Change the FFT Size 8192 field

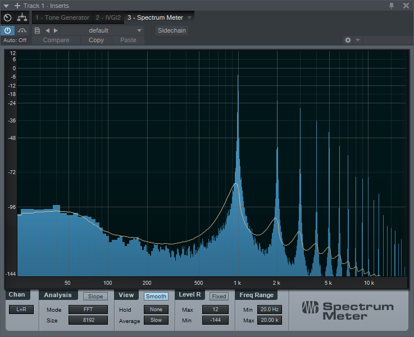point(88,320)
